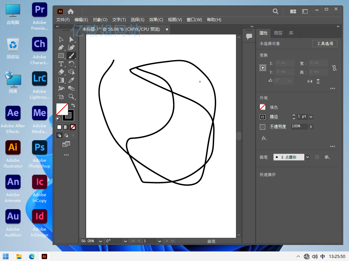Pick the Eyedropper tool

point(71,81)
